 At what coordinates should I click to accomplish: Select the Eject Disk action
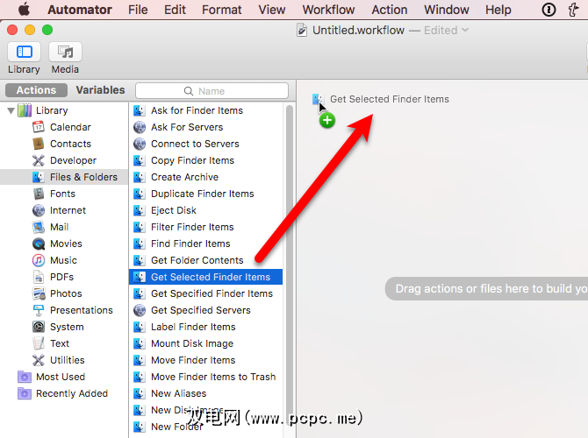(206, 210)
